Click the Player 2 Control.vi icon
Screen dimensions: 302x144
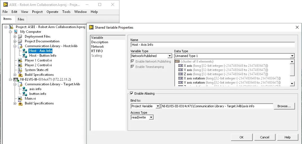pyautogui.click(x=20, y=65)
